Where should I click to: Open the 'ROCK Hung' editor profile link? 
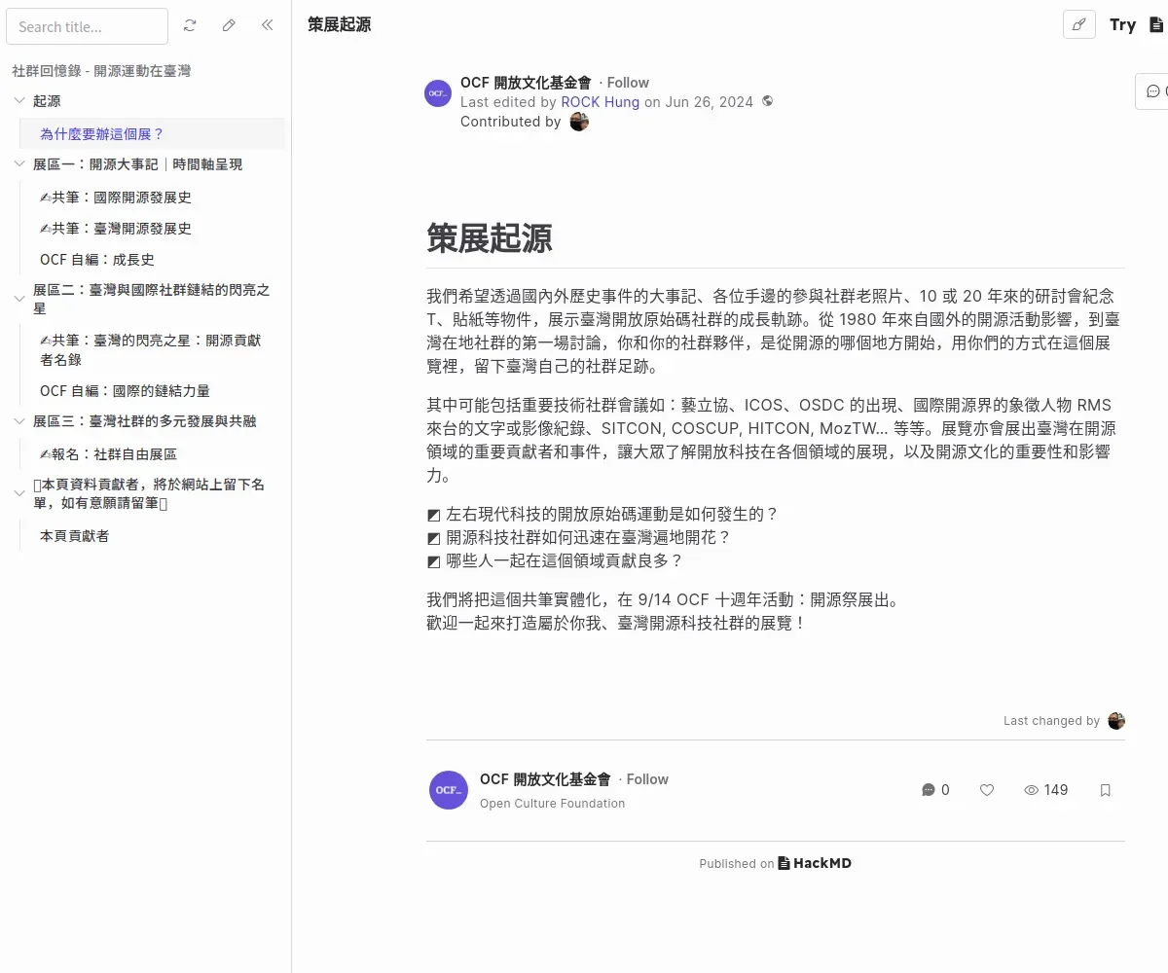click(601, 101)
